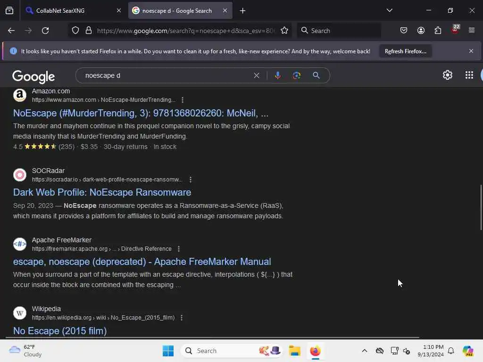Open tracking protection shield icon
This screenshot has width=483, height=362.
point(75,31)
